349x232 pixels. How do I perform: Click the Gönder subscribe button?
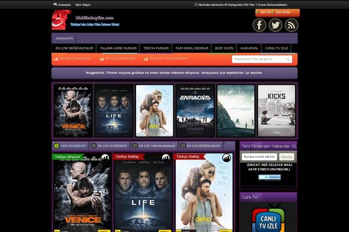[x=286, y=157]
